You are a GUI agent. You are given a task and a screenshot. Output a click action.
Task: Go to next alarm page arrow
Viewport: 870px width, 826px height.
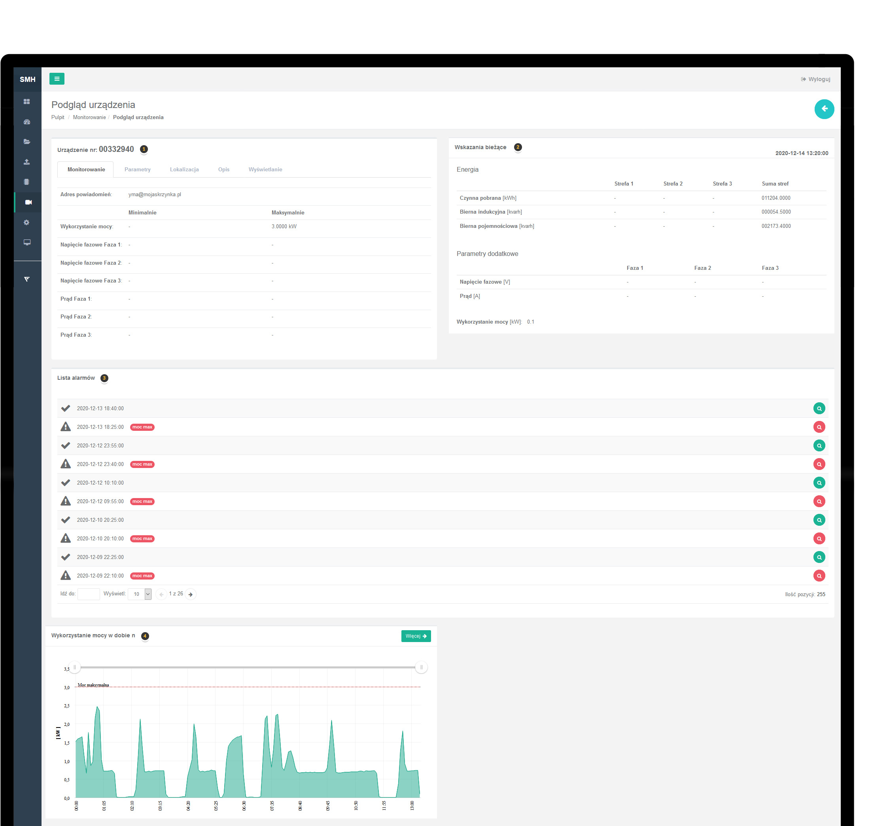pos(191,595)
